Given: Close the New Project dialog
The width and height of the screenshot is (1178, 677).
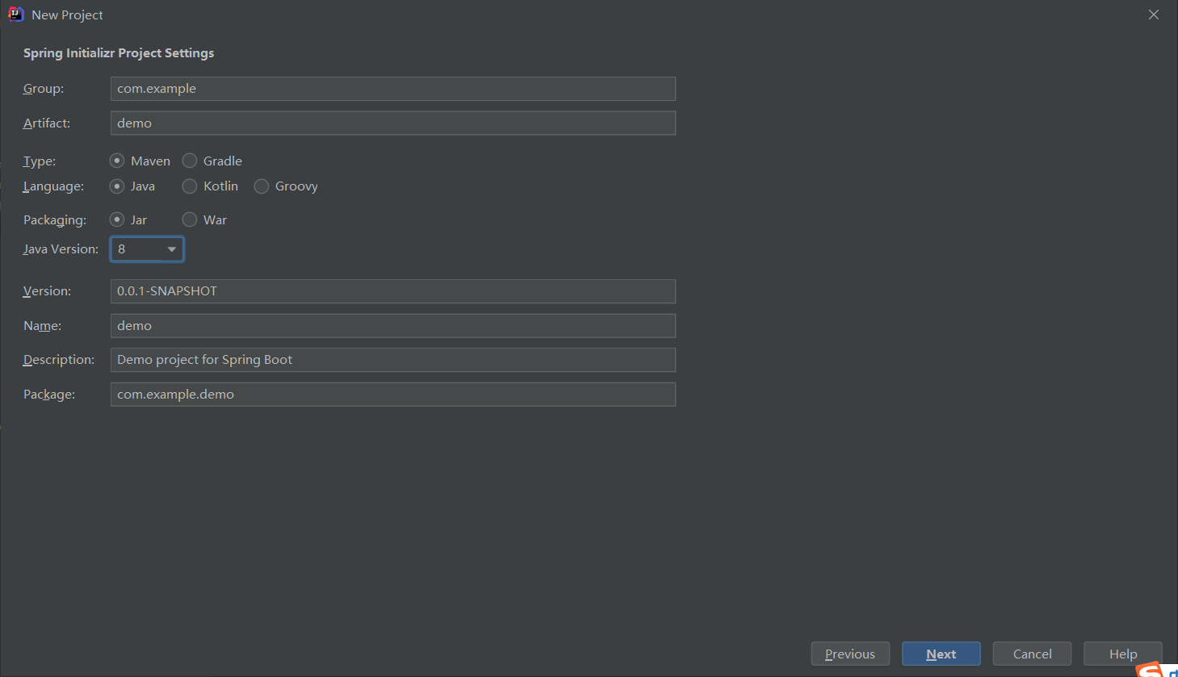Looking at the screenshot, I should 1154,15.
